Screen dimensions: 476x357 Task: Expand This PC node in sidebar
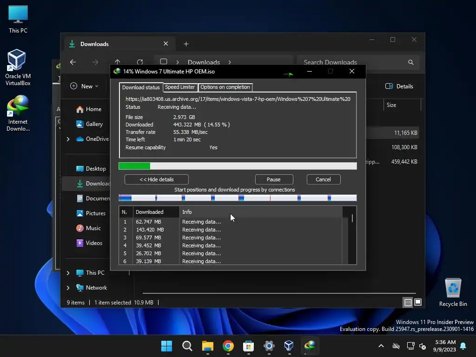pos(68,273)
